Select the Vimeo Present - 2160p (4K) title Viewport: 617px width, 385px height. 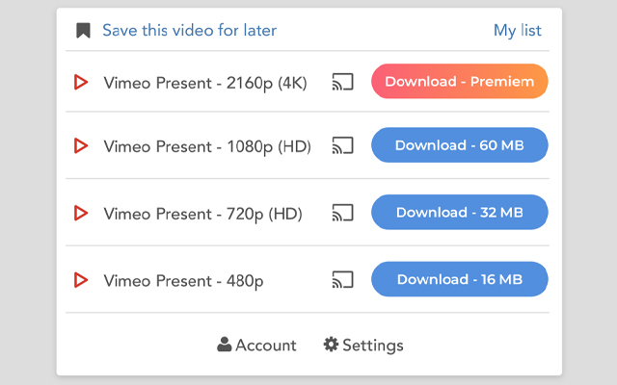(205, 83)
